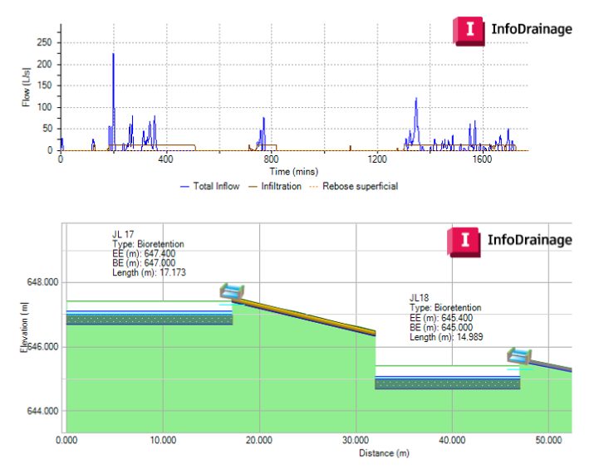Click the InfoDrainage logo on the flow chart
Screen dimensions: 599x469
click(x=513, y=31)
